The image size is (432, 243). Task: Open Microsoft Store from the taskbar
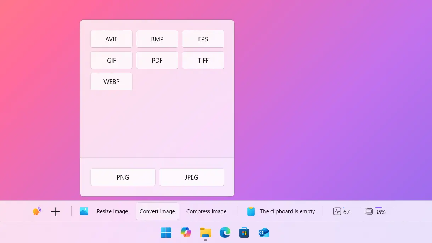coord(245,232)
